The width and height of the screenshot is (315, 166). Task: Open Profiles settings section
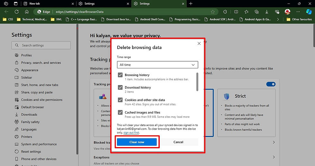tap(26, 55)
